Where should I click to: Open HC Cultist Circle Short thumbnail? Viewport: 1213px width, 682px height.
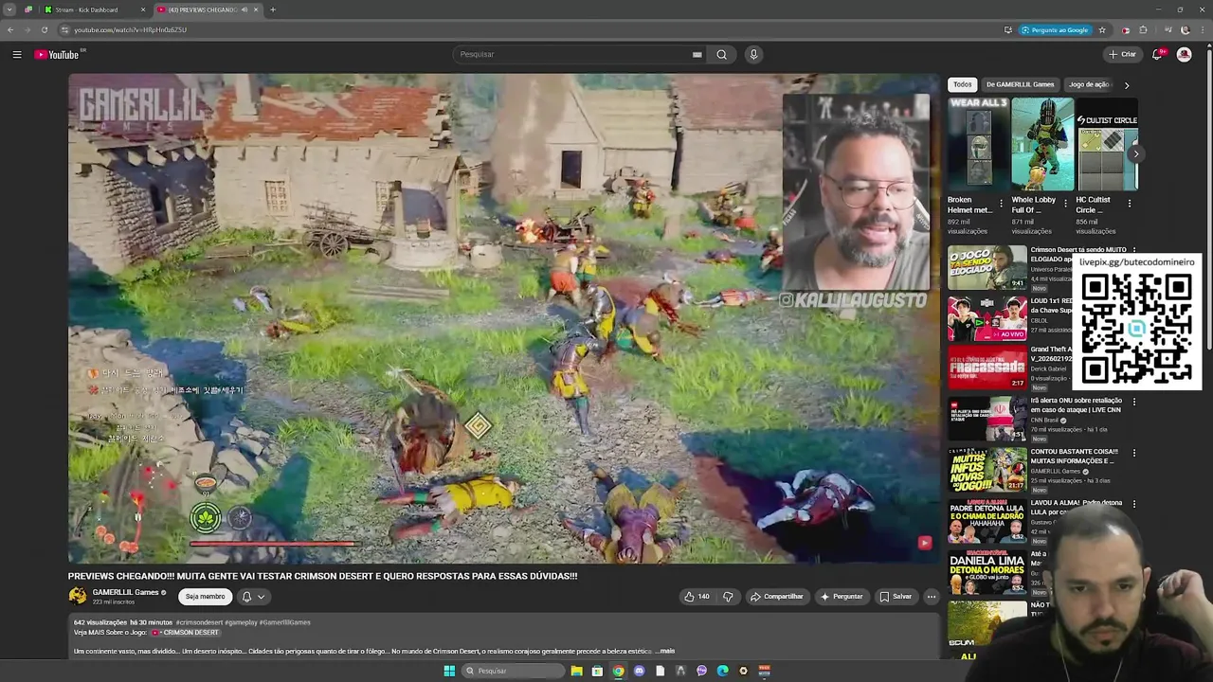pyautogui.click(x=1105, y=144)
